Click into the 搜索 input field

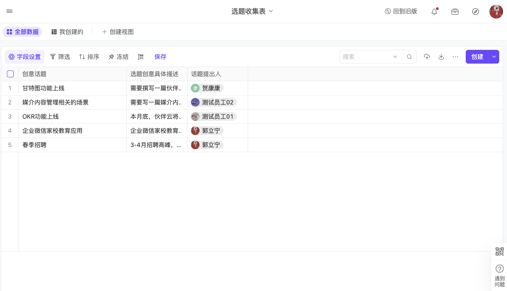pyautogui.click(x=366, y=57)
